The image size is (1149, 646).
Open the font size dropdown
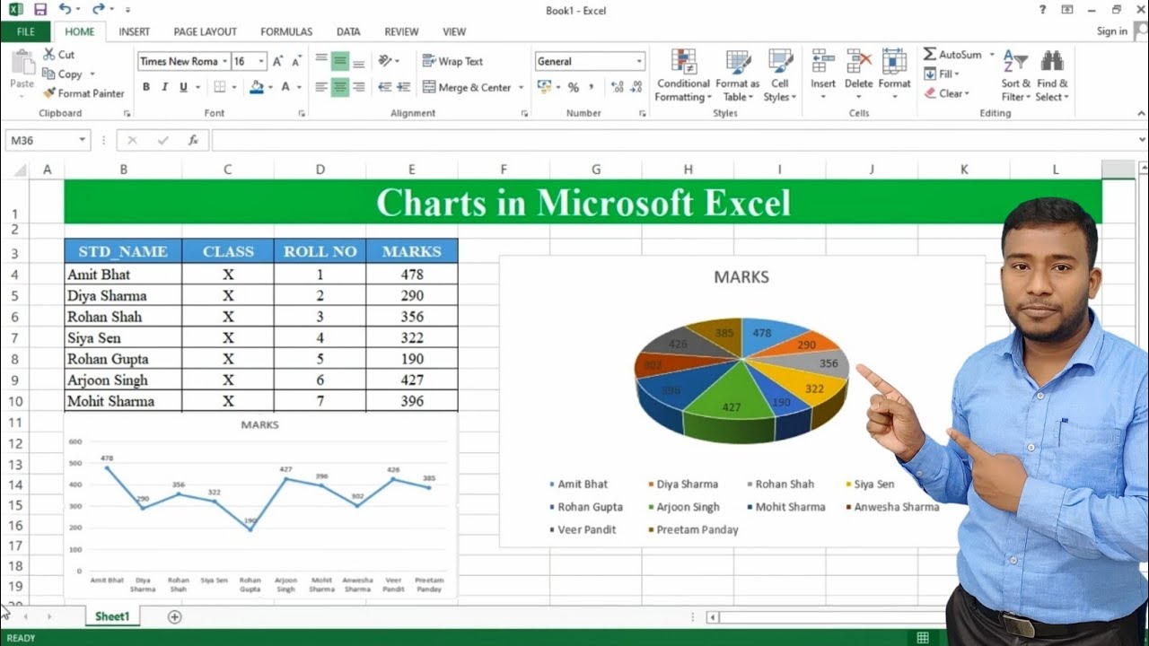click(x=261, y=61)
